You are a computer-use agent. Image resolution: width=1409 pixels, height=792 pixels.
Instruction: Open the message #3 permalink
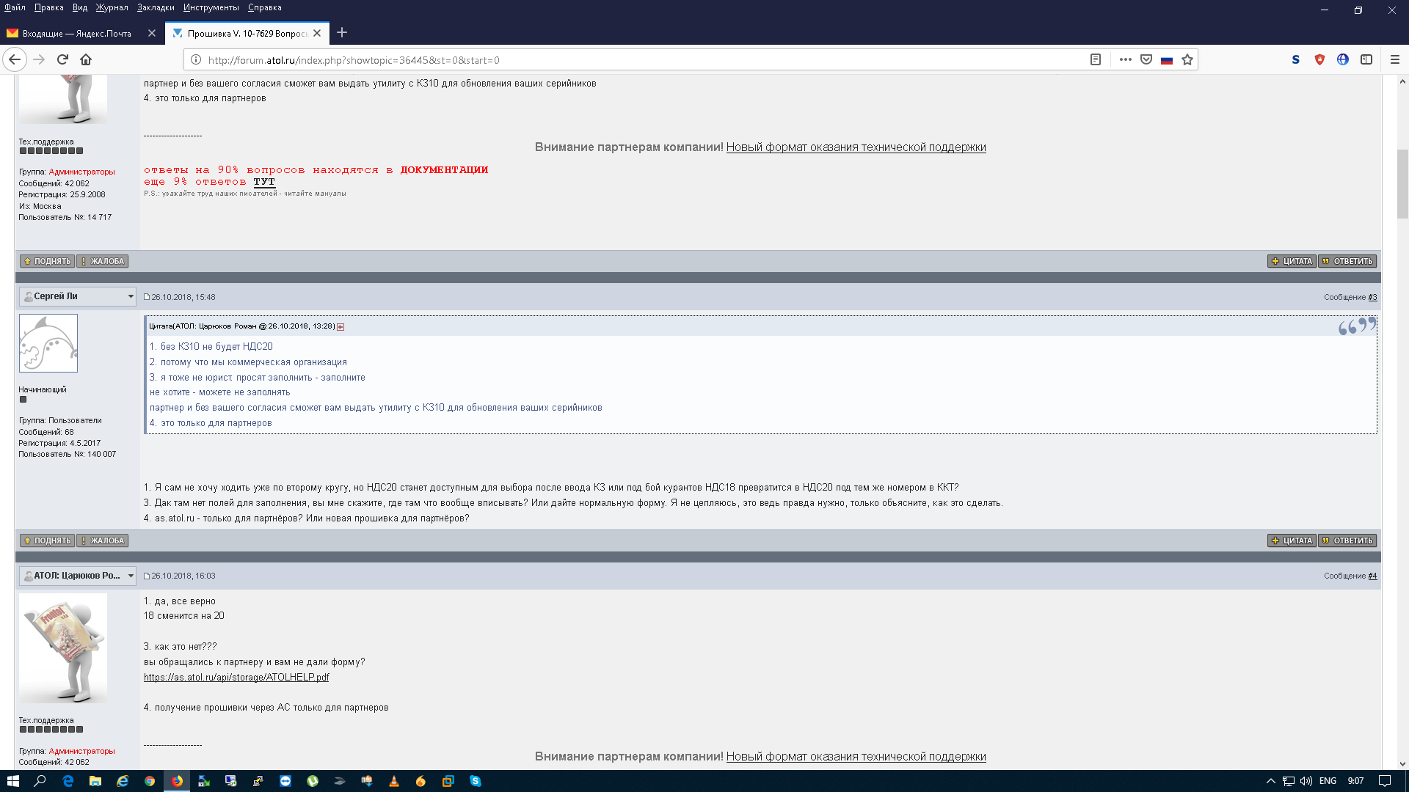pyautogui.click(x=1372, y=297)
